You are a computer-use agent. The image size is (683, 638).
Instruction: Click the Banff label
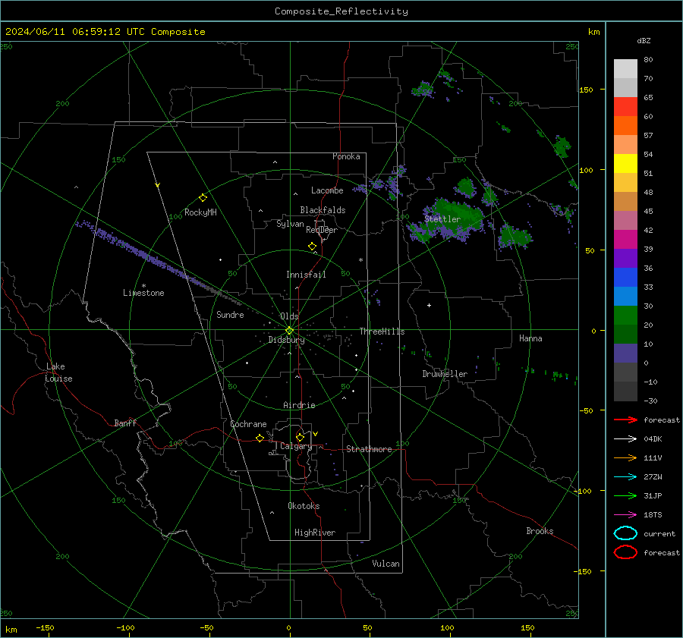(x=125, y=423)
